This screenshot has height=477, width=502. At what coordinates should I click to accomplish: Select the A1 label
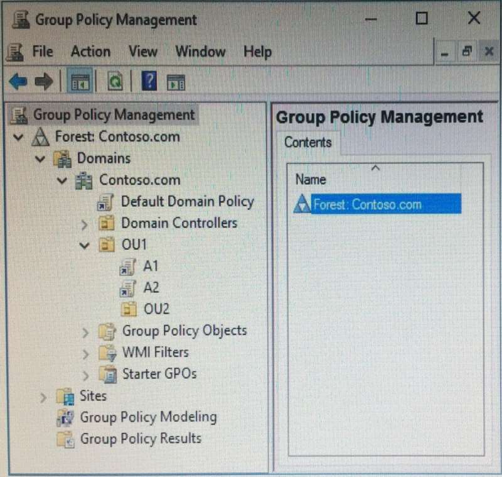point(151,266)
